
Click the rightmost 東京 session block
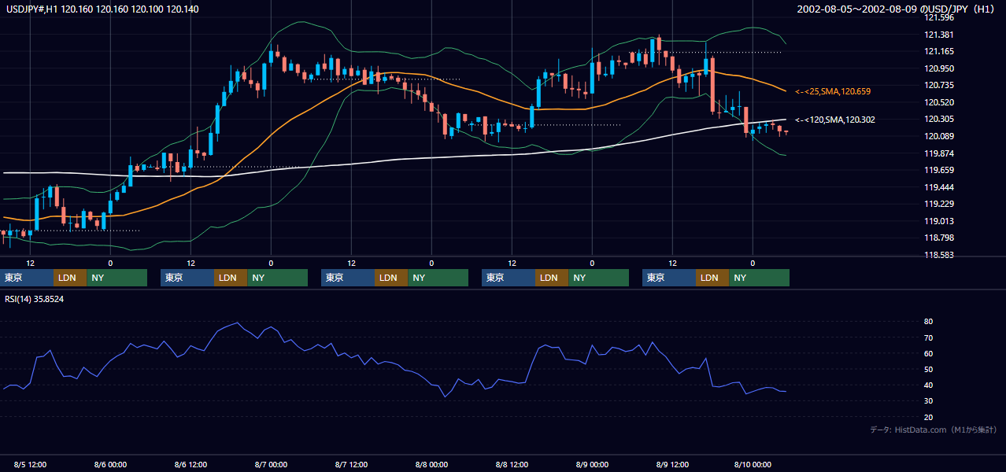[x=669, y=278]
